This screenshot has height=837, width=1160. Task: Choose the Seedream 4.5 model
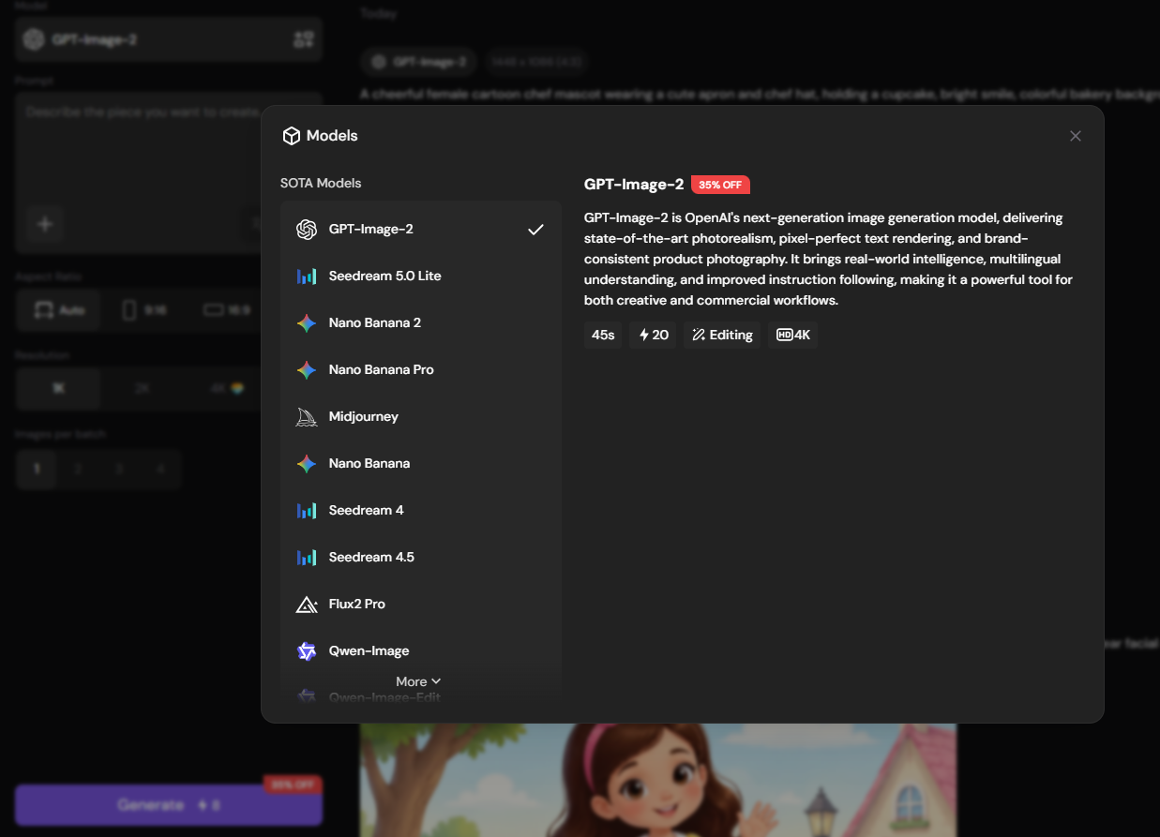click(x=420, y=558)
